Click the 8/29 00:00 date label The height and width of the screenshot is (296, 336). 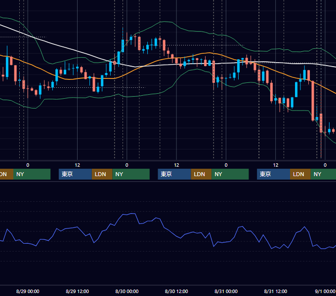(x=28, y=291)
